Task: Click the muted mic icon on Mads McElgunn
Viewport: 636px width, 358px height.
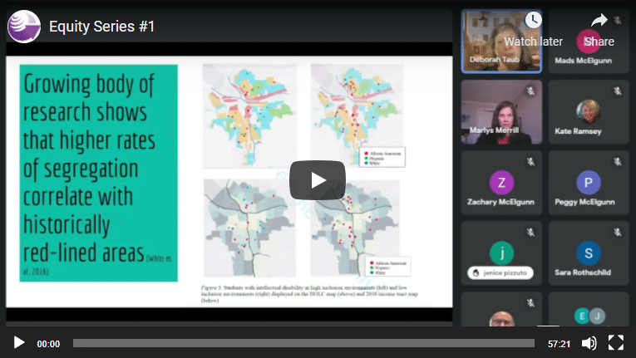Action: pos(618,20)
